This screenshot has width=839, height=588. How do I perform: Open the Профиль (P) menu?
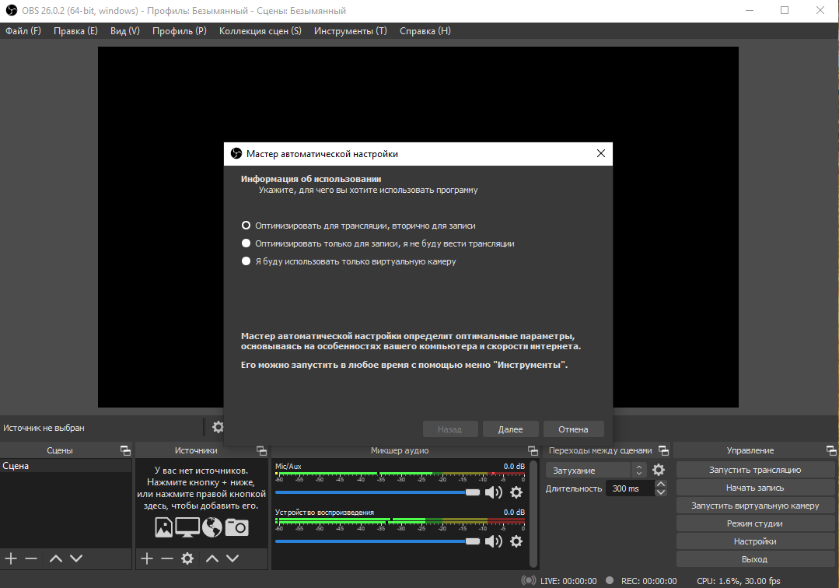(x=180, y=31)
